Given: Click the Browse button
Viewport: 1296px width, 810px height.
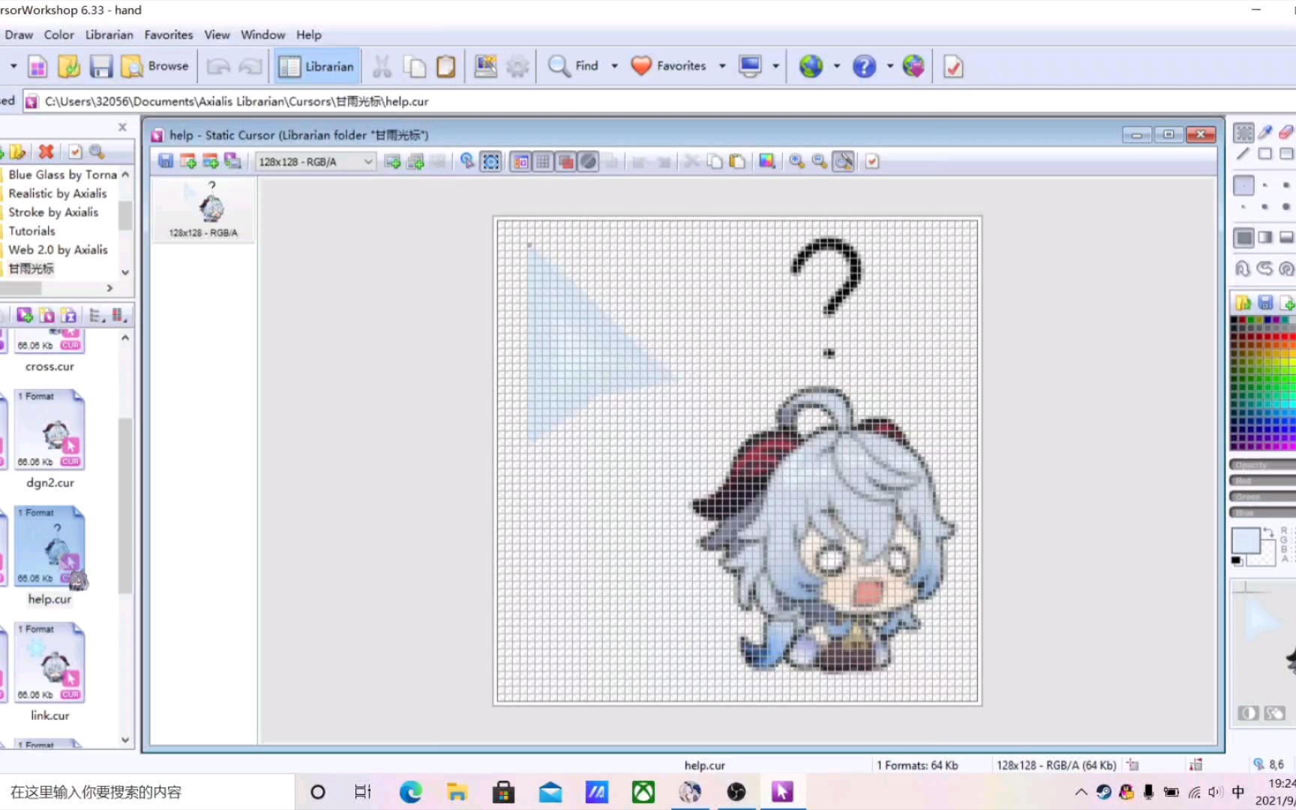Looking at the screenshot, I should pos(156,67).
